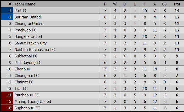Open the Chonburi team entry
Image resolution: width=184 pixels, height=112 pixels.
coord(22,69)
